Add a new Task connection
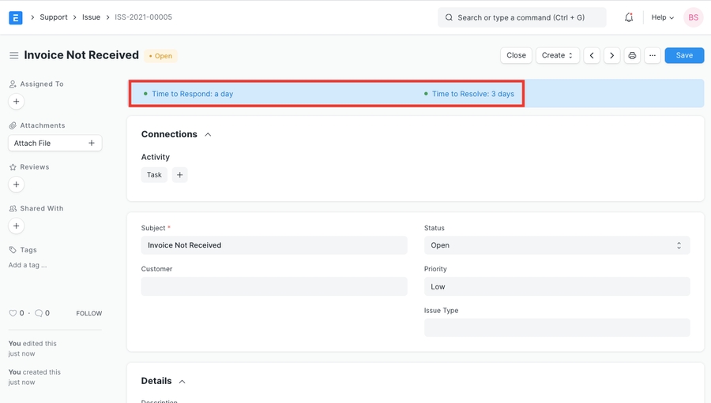The image size is (711, 403). pyautogui.click(x=180, y=175)
